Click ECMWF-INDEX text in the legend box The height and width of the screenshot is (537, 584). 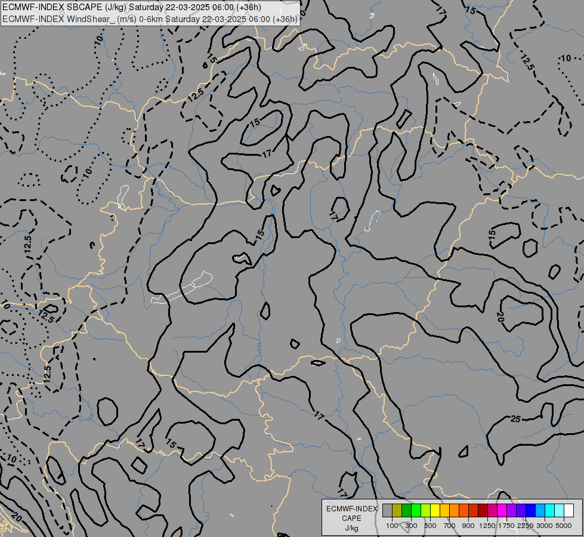coord(351,509)
